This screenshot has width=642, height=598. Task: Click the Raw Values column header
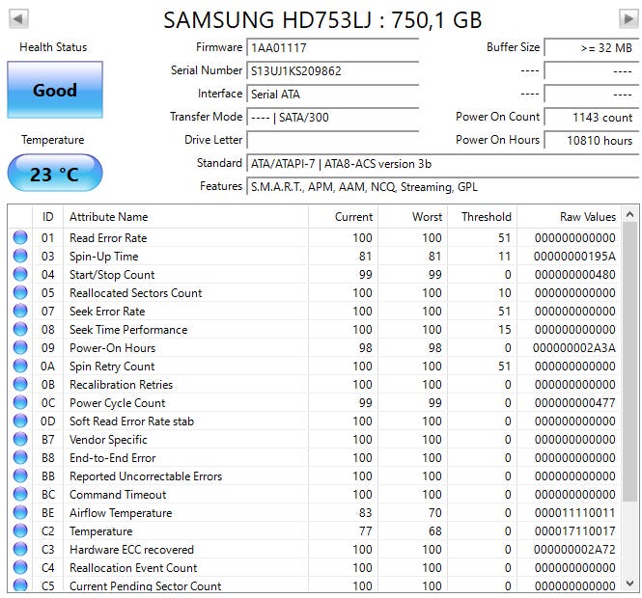pos(570,216)
